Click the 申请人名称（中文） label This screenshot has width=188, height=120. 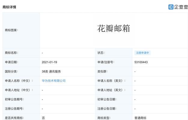click(19, 81)
